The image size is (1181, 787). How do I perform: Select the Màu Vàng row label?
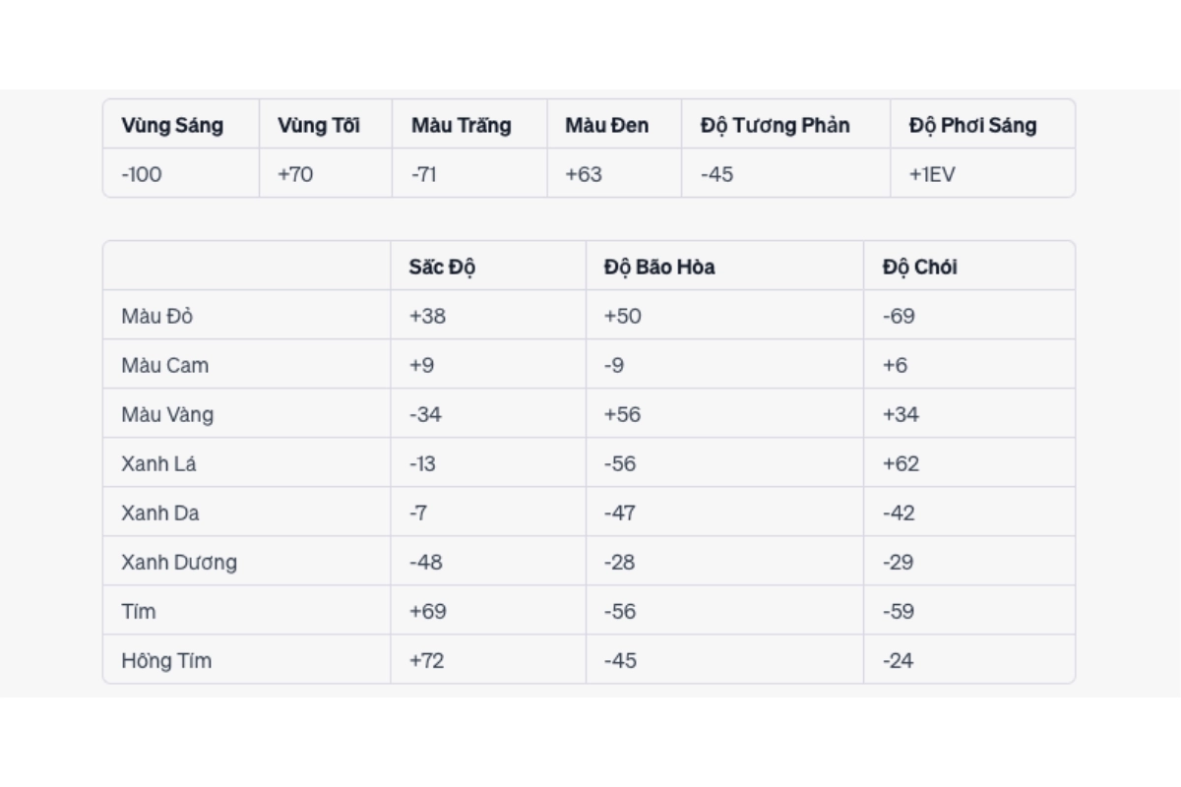pyautogui.click(x=167, y=415)
